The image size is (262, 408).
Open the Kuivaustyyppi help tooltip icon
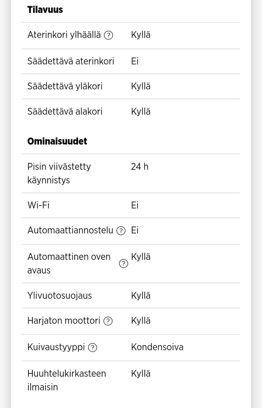tap(93, 348)
